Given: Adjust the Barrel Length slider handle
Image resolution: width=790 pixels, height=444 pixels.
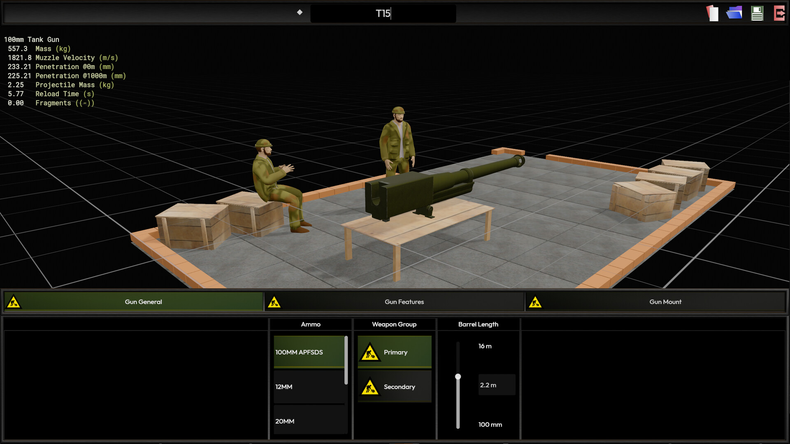Looking at the screenshot, I should [458, 376].
